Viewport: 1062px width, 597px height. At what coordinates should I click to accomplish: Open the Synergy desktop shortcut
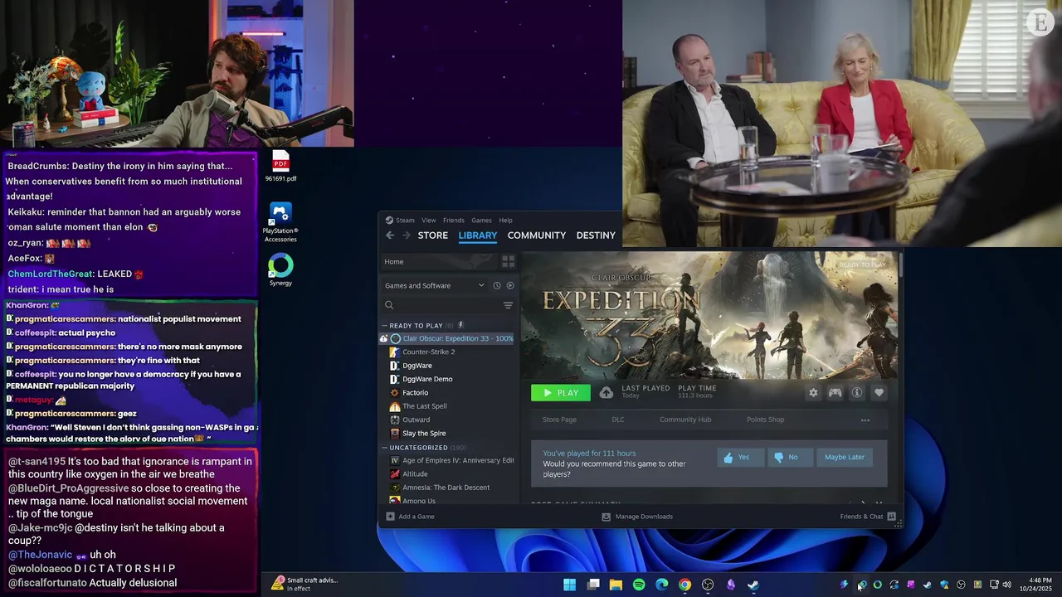coord(280,270)
